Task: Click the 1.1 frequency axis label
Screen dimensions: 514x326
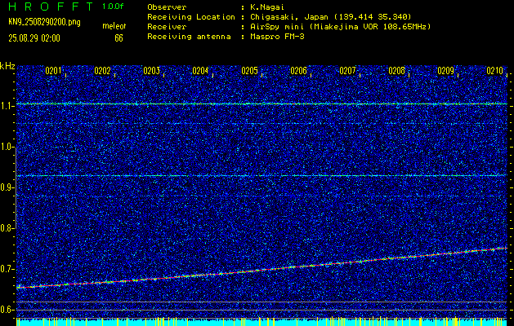Action: coord(7,106)
